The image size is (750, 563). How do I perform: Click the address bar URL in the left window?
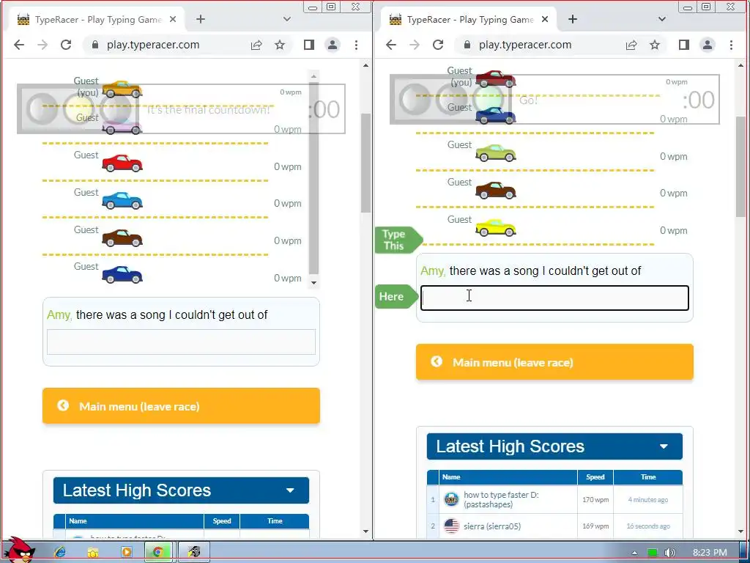click(153, 45)
